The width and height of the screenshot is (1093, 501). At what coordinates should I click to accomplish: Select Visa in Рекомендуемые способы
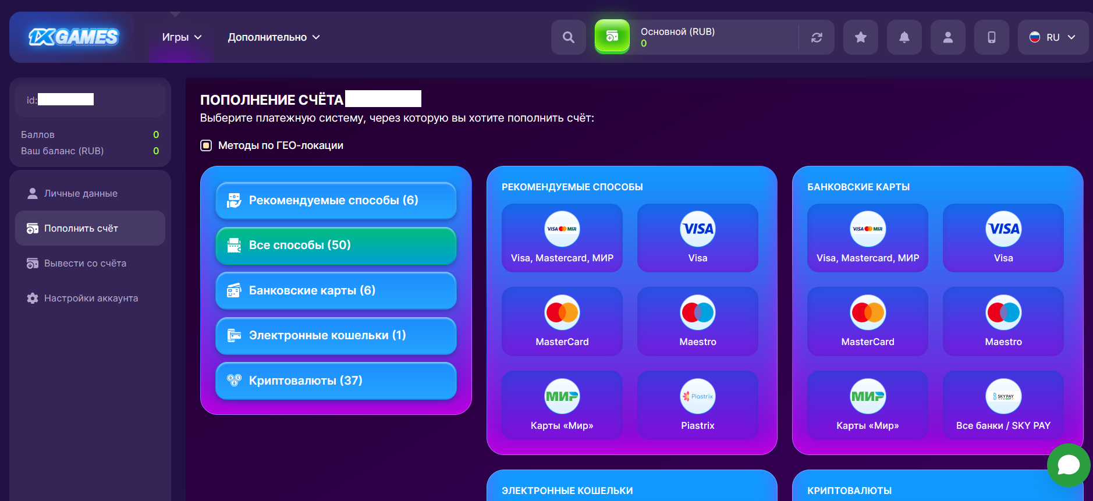(x=698, y=238)
